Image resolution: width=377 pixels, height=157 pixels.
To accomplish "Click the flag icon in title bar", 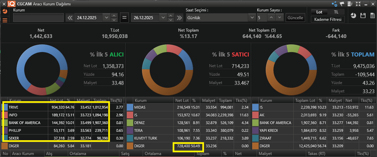I will (x=342, y=4).
